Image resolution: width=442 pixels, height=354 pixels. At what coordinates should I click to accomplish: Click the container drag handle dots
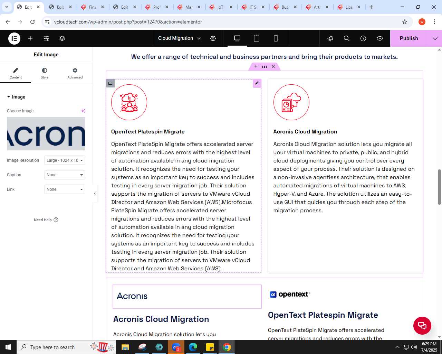(x=265, y=67)
